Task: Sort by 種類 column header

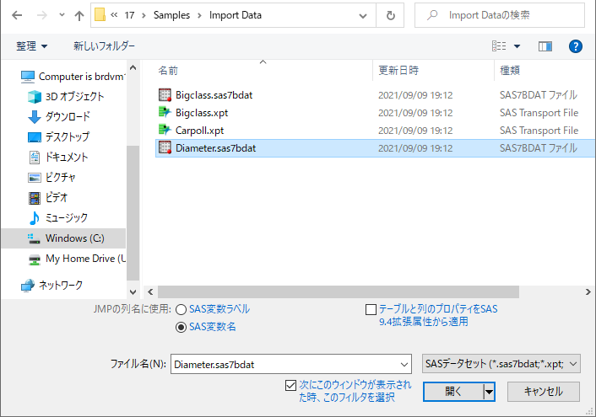Action: coord(510,71)
